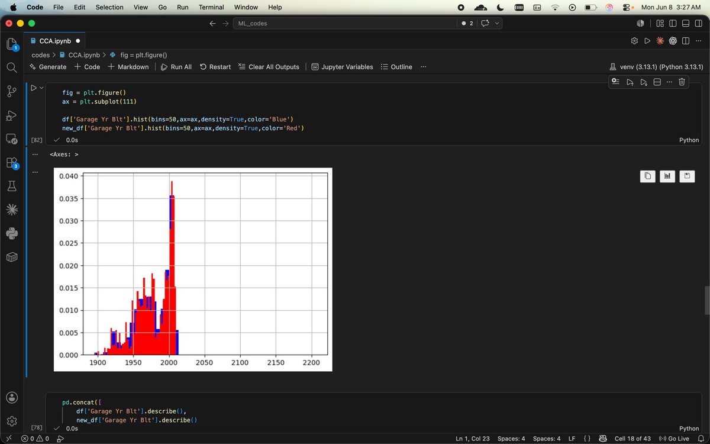
Task: Open the Selection menu
Action: [109, 7]
